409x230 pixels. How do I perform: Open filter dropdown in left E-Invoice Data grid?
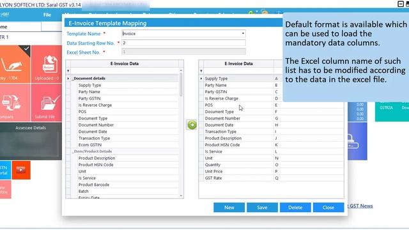click(x=68, y=71)
